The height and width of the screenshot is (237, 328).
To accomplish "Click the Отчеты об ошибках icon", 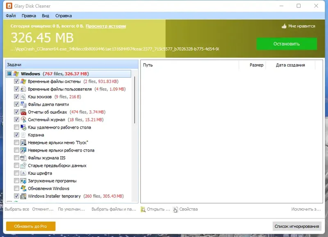I will tap(23, 112).
